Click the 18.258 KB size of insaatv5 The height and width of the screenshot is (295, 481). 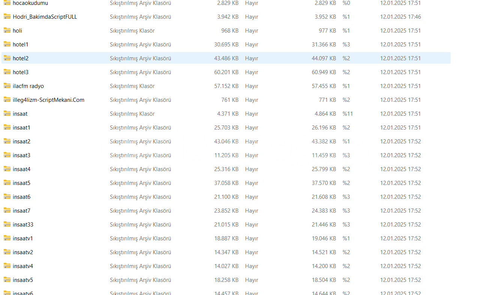(x=226, y=280)
